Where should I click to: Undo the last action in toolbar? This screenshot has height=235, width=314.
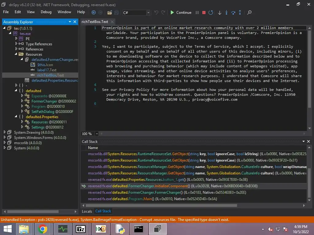click(156, 12)
